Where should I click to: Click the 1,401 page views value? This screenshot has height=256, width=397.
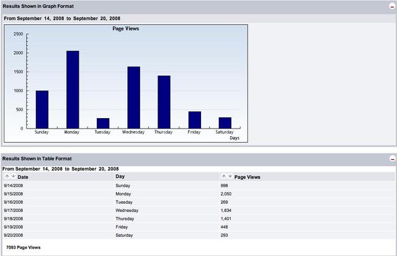[226, 219]
